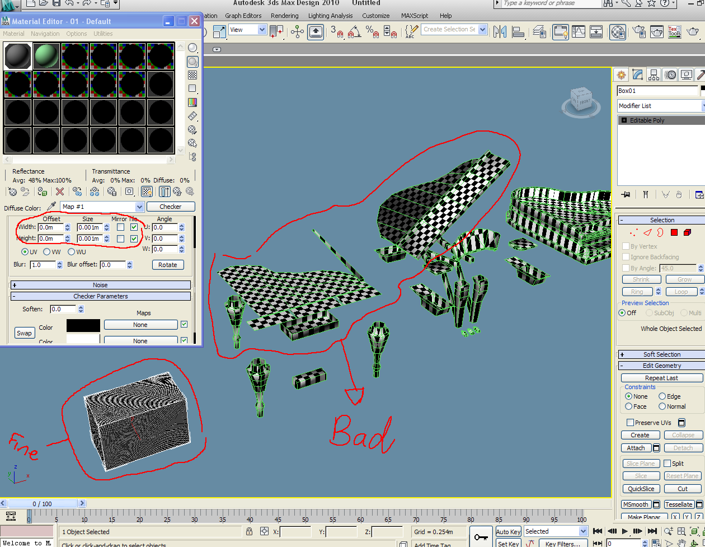Check the Preserve UVs checkbox
This screenshot has width=705, height=547.
point(630,423)
